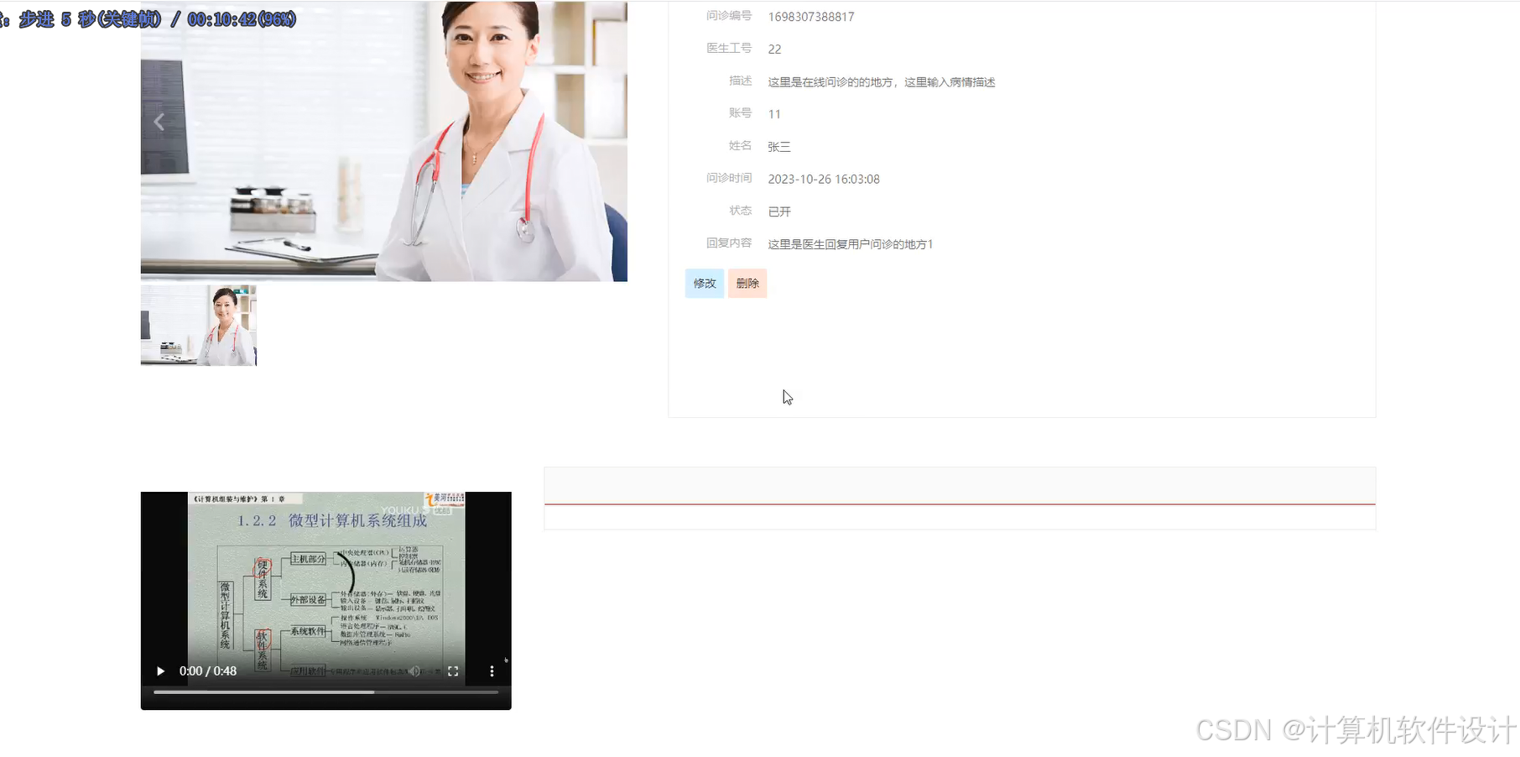The image size is (1520, 757).
Task: Click the 医生工号 field label
Action: [x=729, y=49]
